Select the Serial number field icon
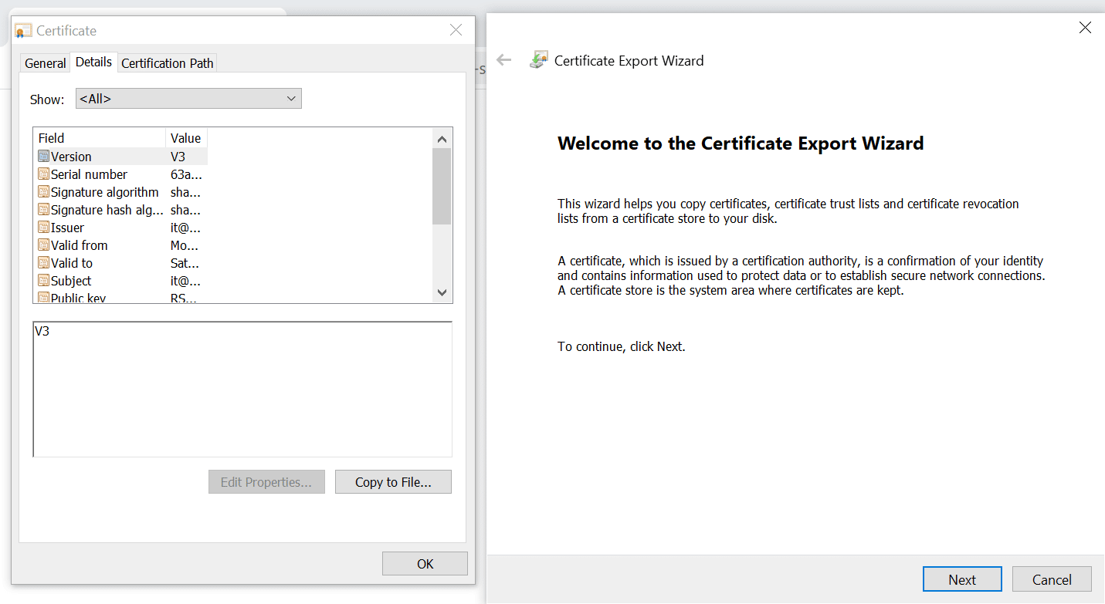 [x=44, y=174]
